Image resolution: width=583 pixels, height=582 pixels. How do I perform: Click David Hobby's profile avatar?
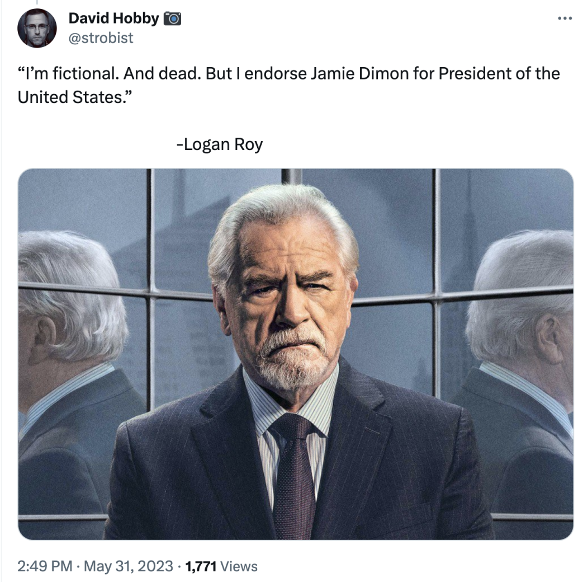coord(37,28)
